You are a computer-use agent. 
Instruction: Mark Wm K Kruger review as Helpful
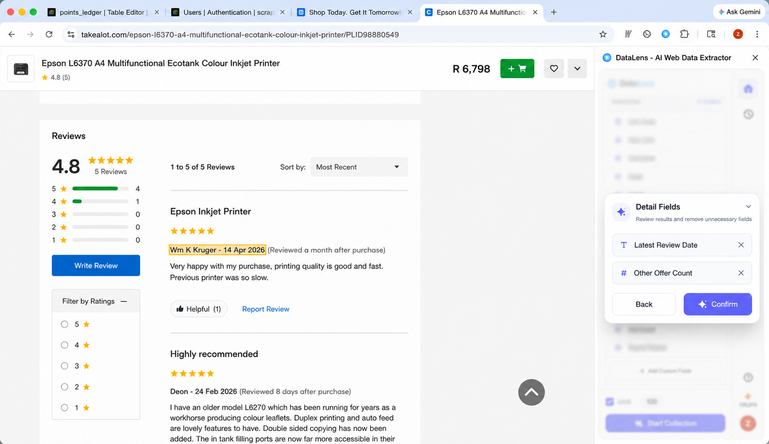[199, 309]
